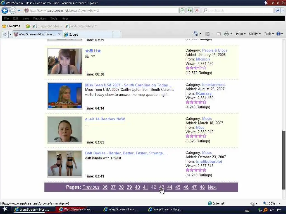
Task: Open the Web Slice Gallery dropdown
Action: tap(81, 26)
